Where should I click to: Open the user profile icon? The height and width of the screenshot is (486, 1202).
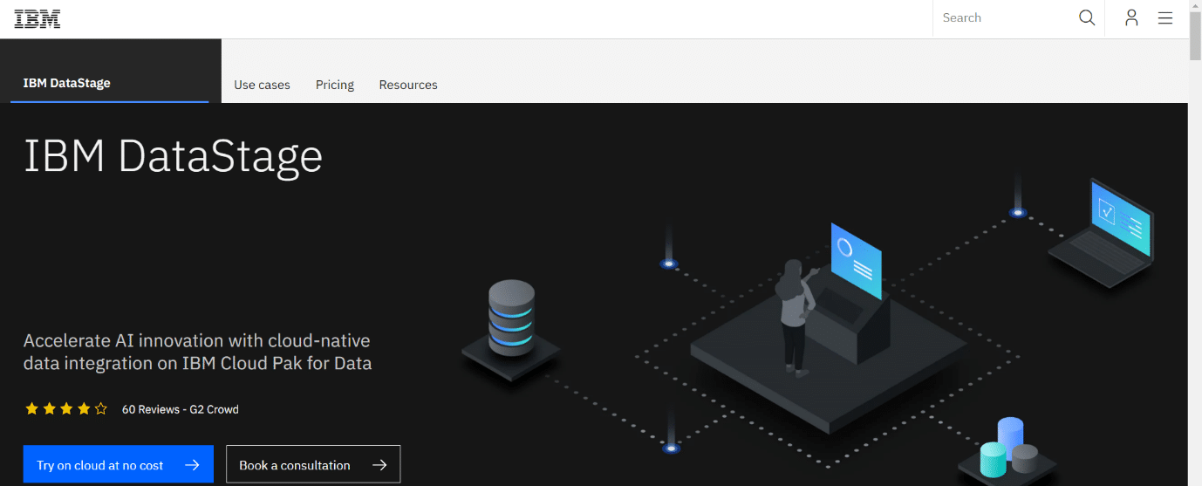[x=1131, y=17]
